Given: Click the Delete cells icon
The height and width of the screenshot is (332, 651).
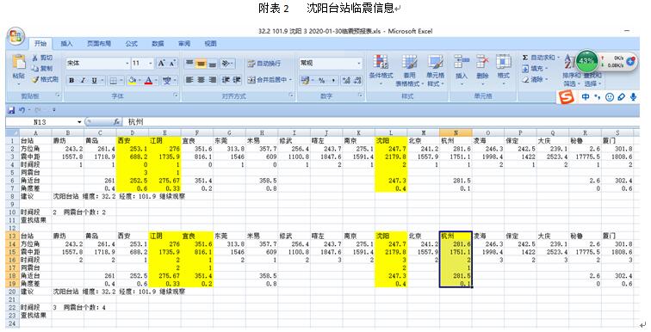Looking at the screenshot, I should [482, 62].
